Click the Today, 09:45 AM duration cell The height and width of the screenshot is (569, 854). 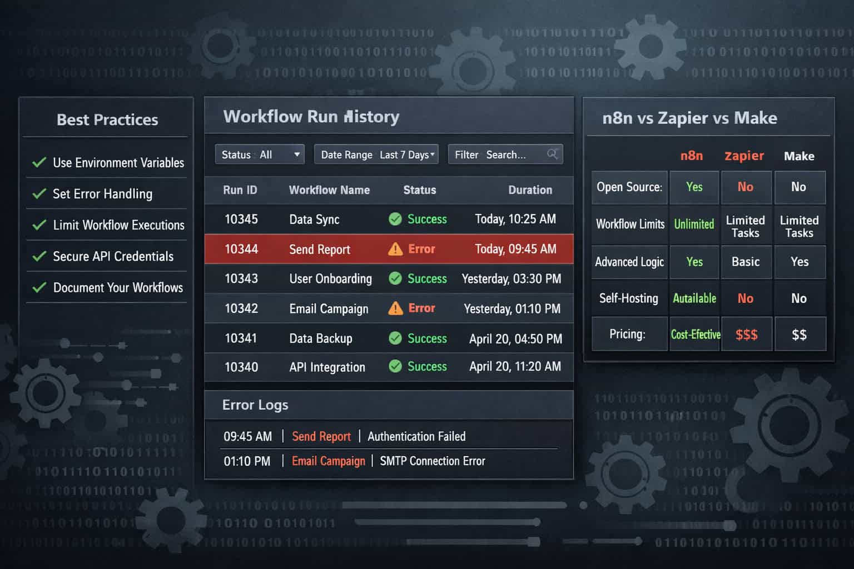click(515, 249)
